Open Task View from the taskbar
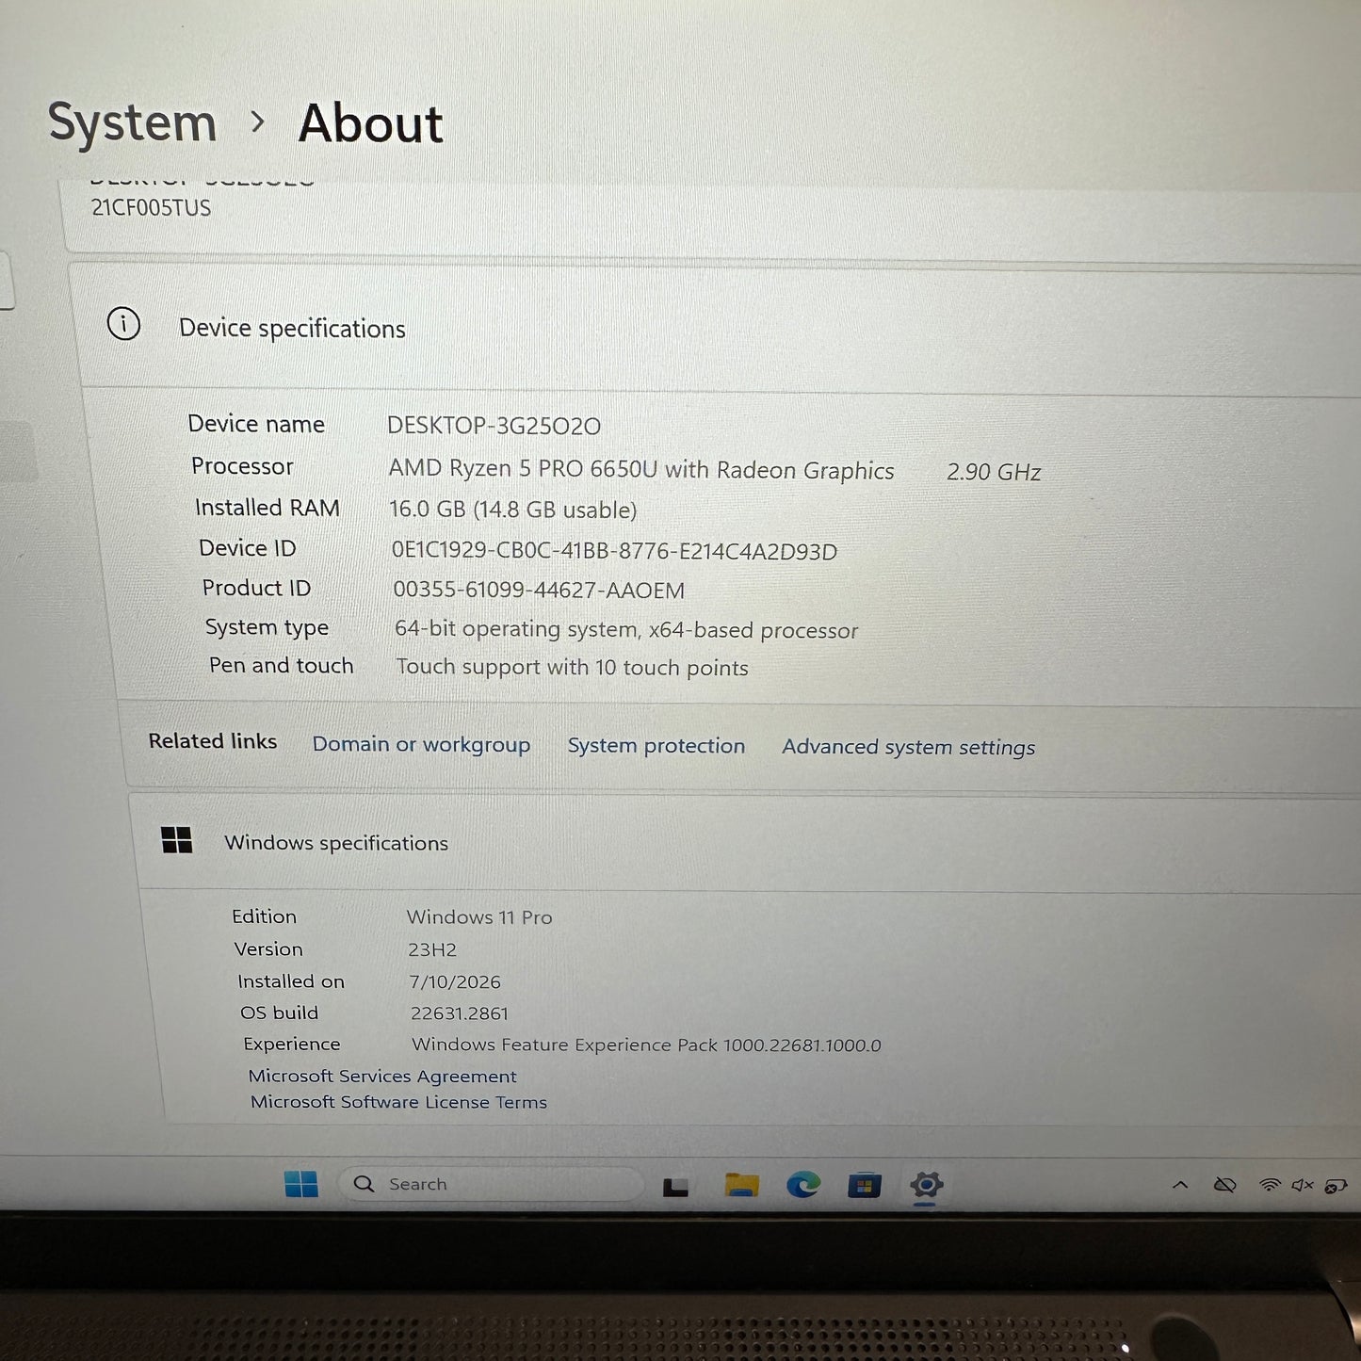1361x1361 pixels. [675, 1187]
